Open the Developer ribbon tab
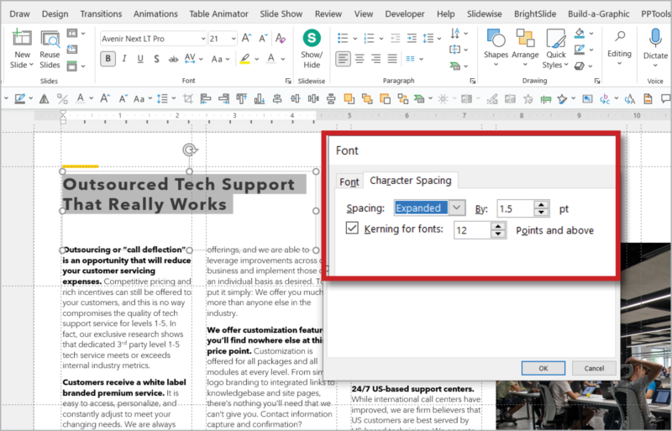The image size is (672, 431). coord(405,13)
